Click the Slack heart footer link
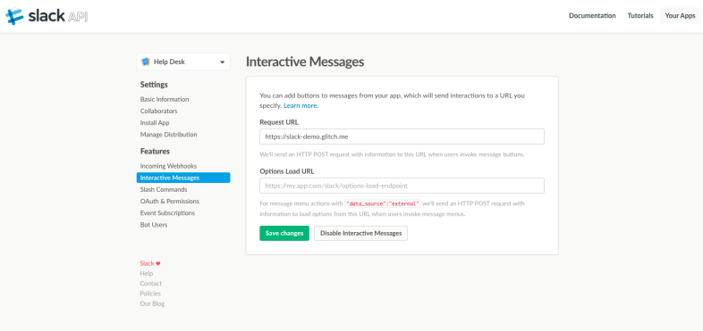 (150, 263)
